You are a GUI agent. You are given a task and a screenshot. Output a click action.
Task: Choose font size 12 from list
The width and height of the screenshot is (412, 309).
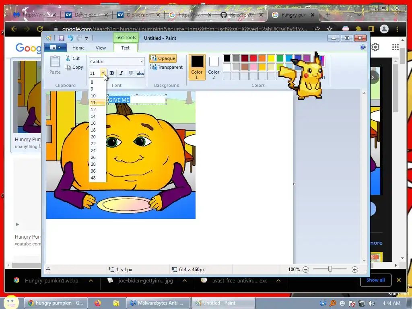point(97,109)
